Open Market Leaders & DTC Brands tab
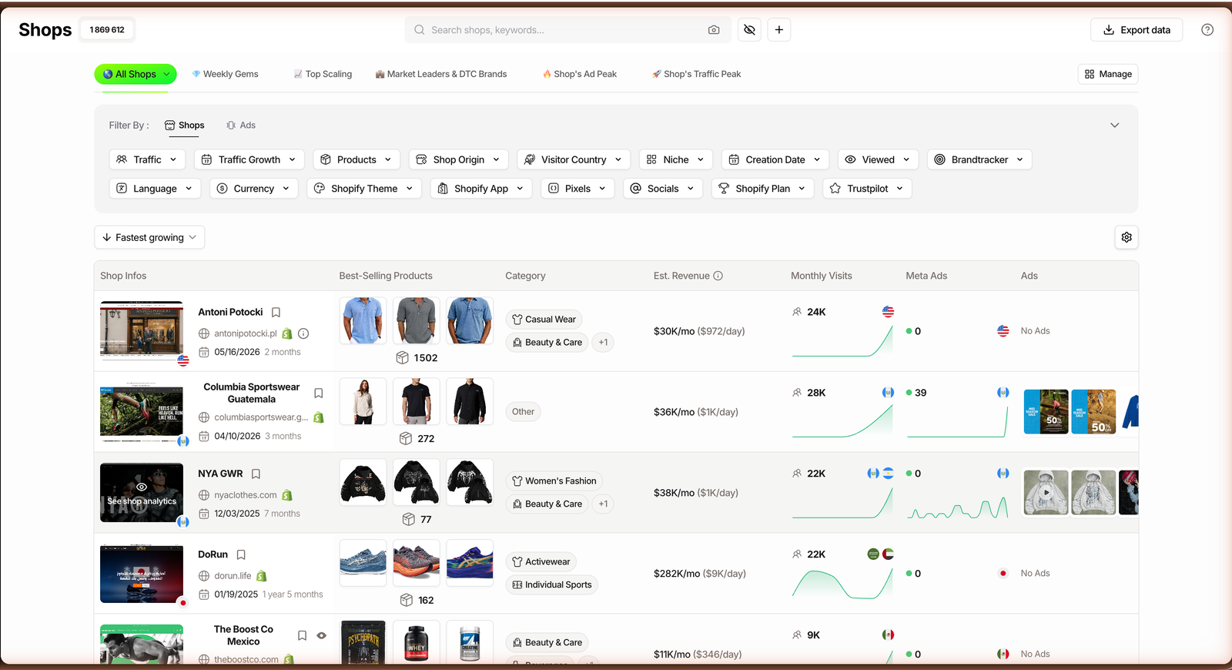The image size is (1232, 670). (441, 74)
